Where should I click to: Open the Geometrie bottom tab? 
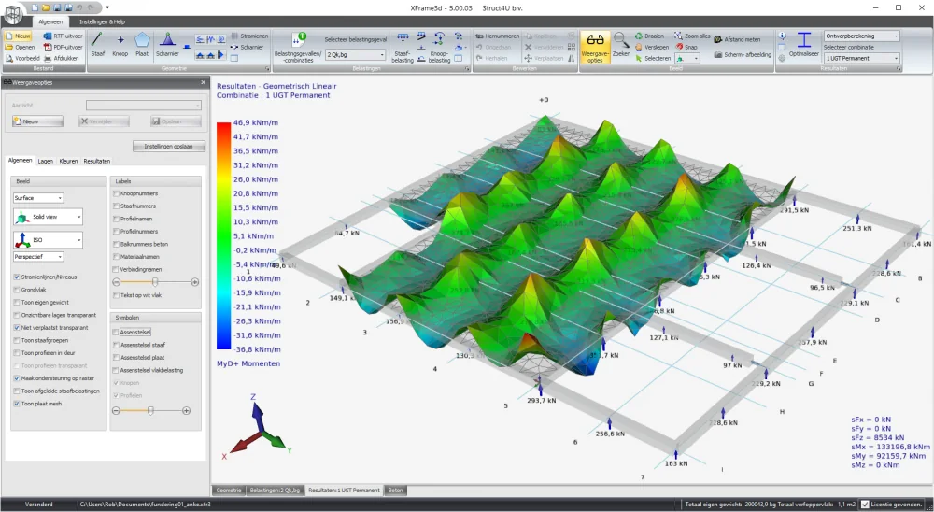[x=229, y=490]
